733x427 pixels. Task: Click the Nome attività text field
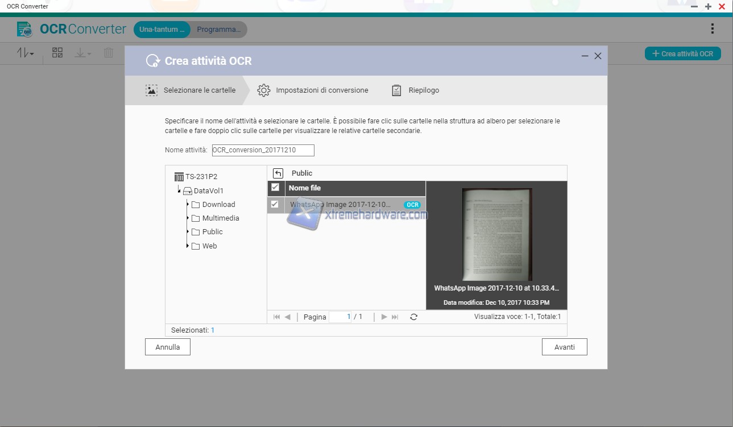263,150
